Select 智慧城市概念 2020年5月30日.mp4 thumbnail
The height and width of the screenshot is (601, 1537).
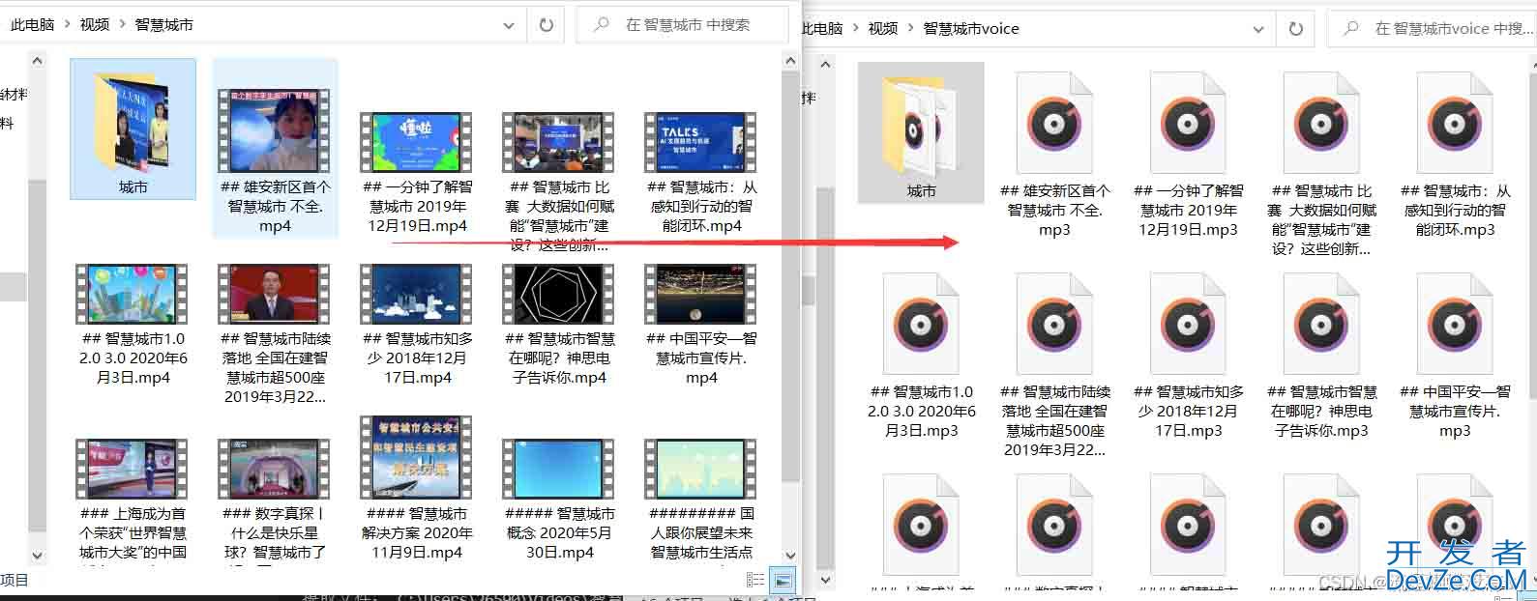559,469
